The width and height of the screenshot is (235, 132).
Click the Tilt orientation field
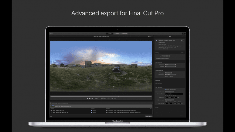click(x=166, y=97)
